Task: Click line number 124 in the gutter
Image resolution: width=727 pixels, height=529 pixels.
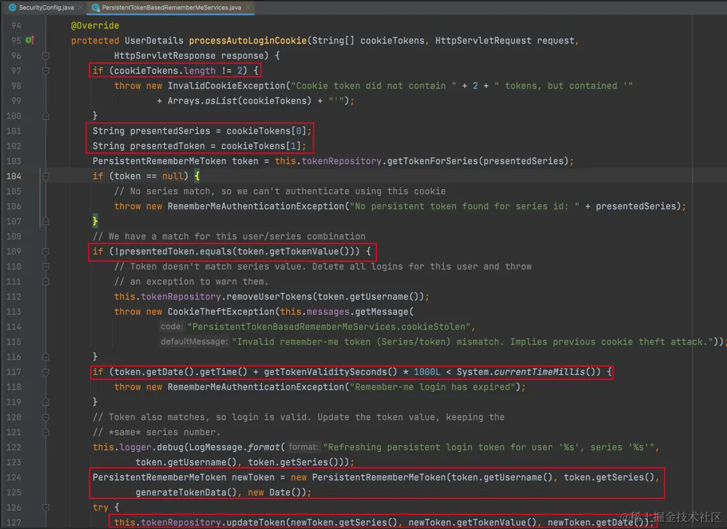Action: point(13,477)
